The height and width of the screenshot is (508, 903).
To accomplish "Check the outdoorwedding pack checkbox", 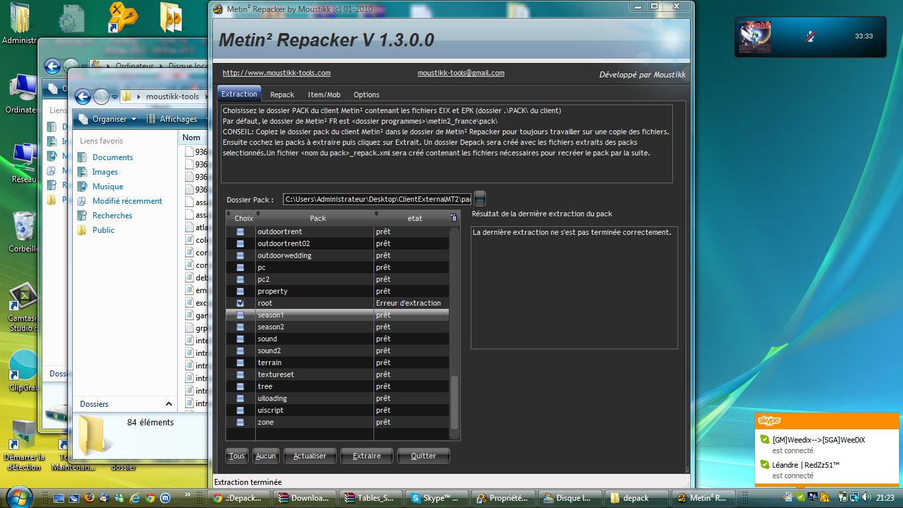I will 240,255.
